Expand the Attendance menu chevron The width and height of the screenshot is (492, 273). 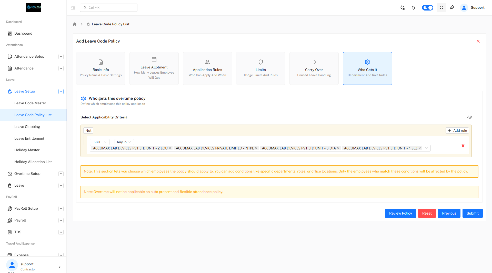click(61, 68)
